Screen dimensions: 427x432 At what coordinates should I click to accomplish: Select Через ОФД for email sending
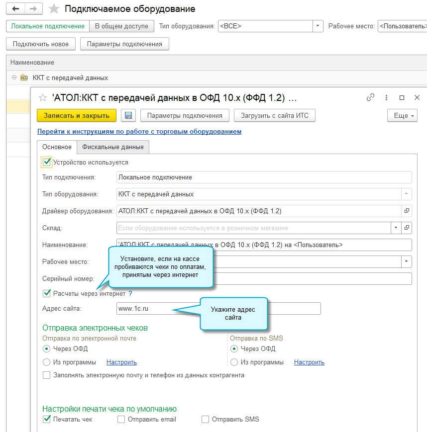click(x=46, y=349)
